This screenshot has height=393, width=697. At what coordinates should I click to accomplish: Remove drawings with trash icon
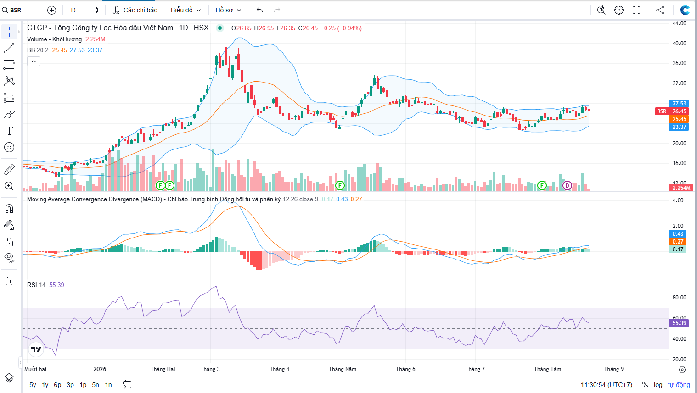click(x=9, y=281)
